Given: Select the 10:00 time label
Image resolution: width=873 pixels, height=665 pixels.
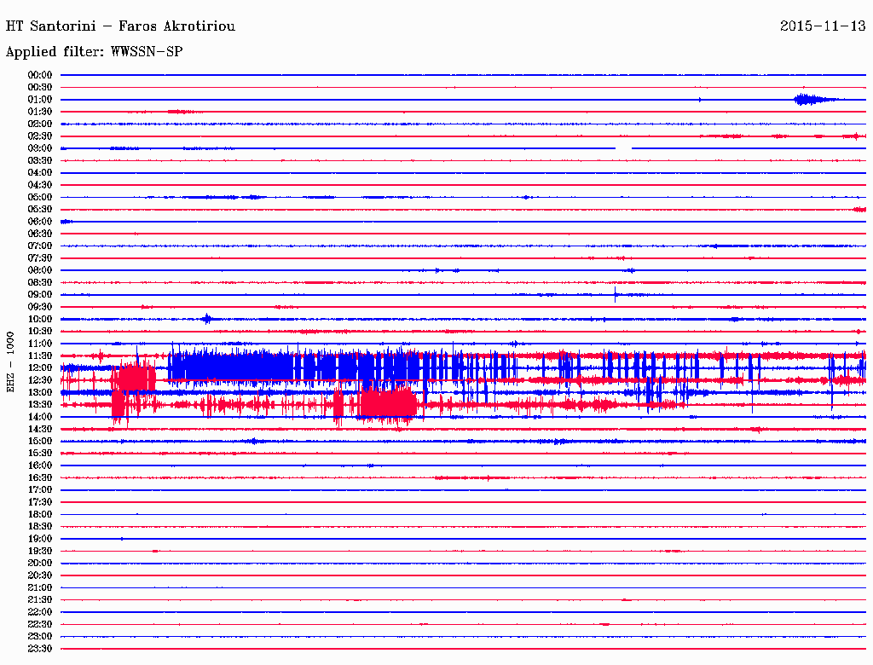Looking at the screenshot, I should point(39,319).
